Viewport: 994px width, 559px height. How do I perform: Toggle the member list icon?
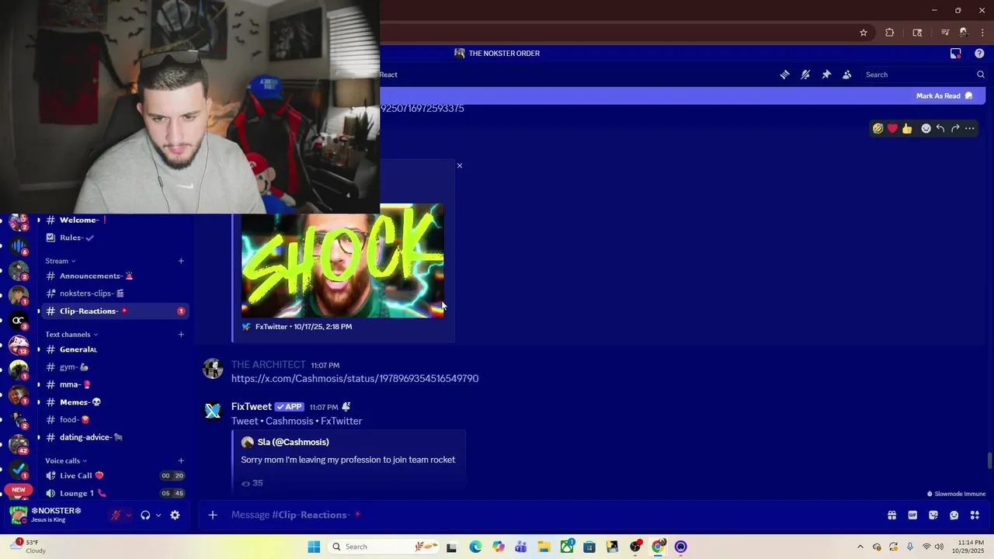pyautogui.click(x=847, y=75)
